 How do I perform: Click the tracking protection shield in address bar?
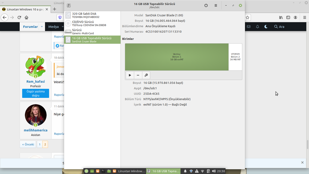pyautogui.click(x=60, y=18)
